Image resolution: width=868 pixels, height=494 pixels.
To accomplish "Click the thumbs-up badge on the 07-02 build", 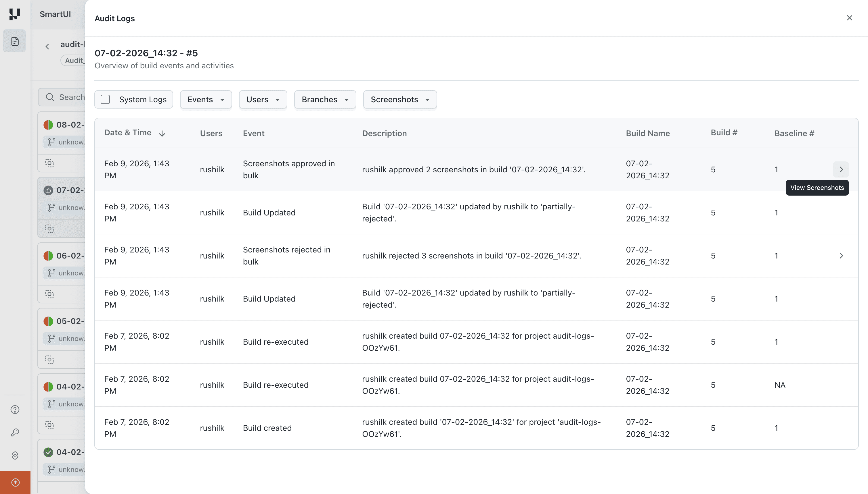I will click(x=48, y=190).
